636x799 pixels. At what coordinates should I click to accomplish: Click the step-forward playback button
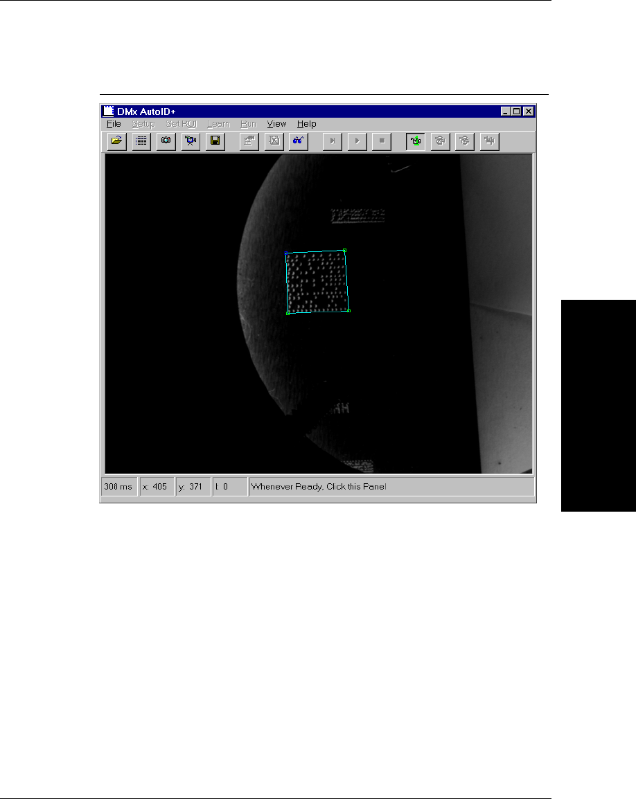(333, 141)
